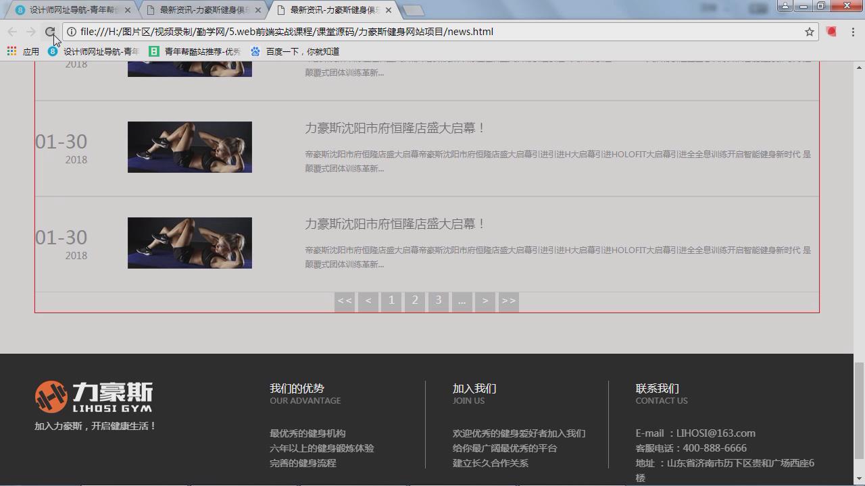Click the address bar URL field

(439, 32)
